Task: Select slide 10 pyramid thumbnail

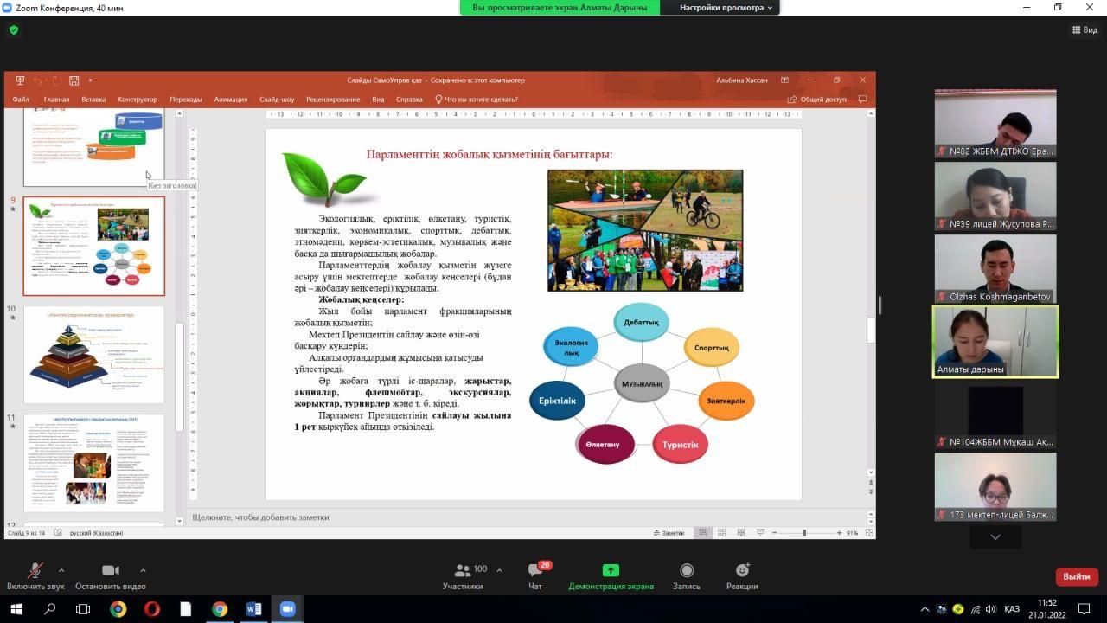Action: click(94, 355)
